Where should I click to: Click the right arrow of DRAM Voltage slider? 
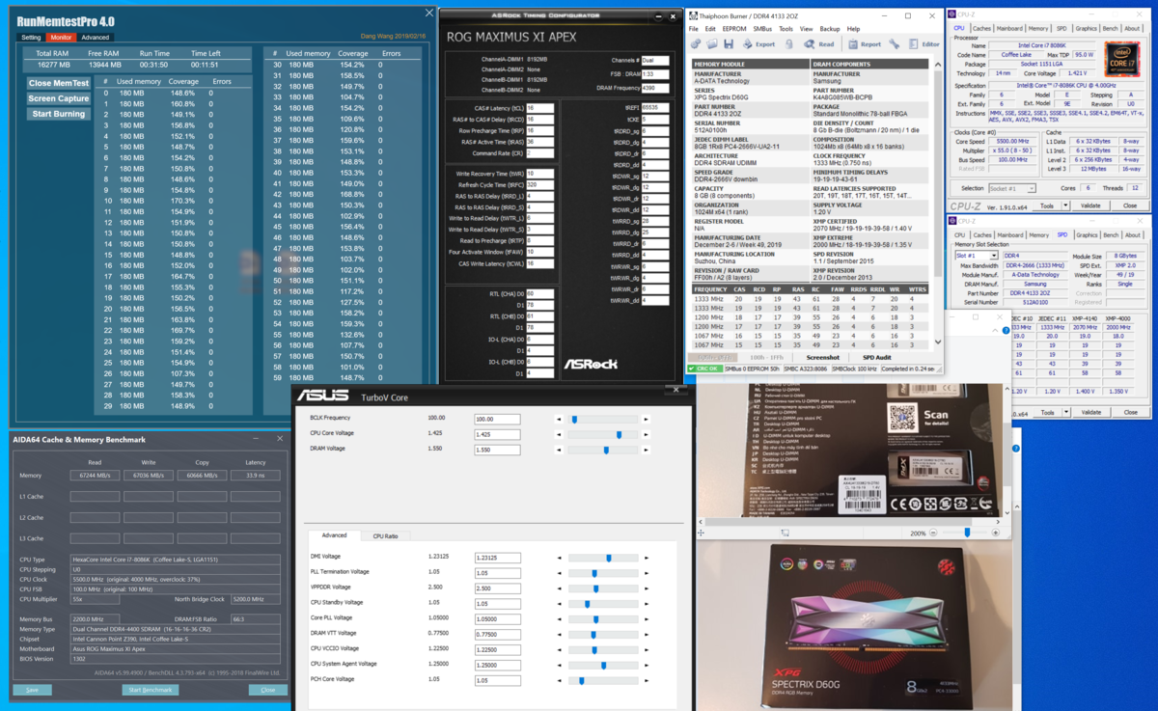647,451
